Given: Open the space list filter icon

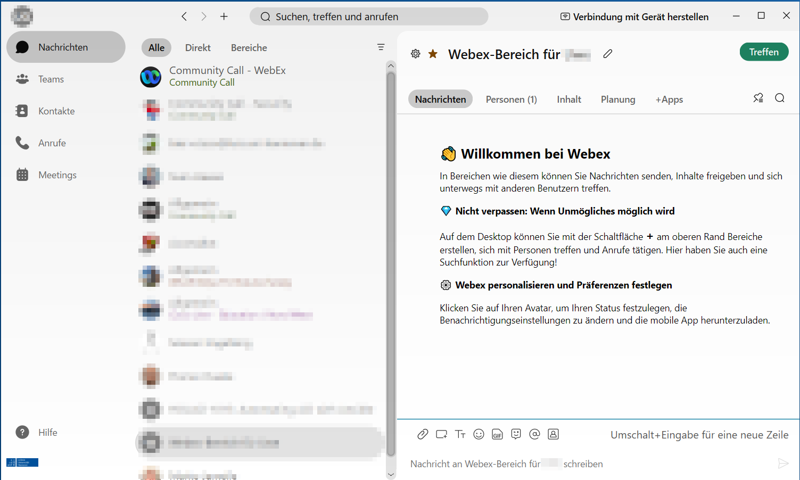Looking at the screenshot, I should click(x=381, y=47).
